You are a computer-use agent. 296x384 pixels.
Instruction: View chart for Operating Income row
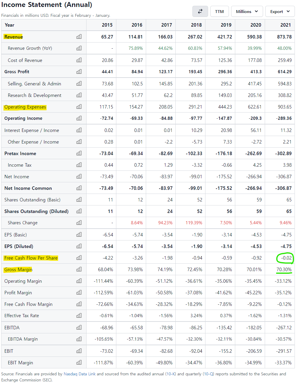coord(79,118)
